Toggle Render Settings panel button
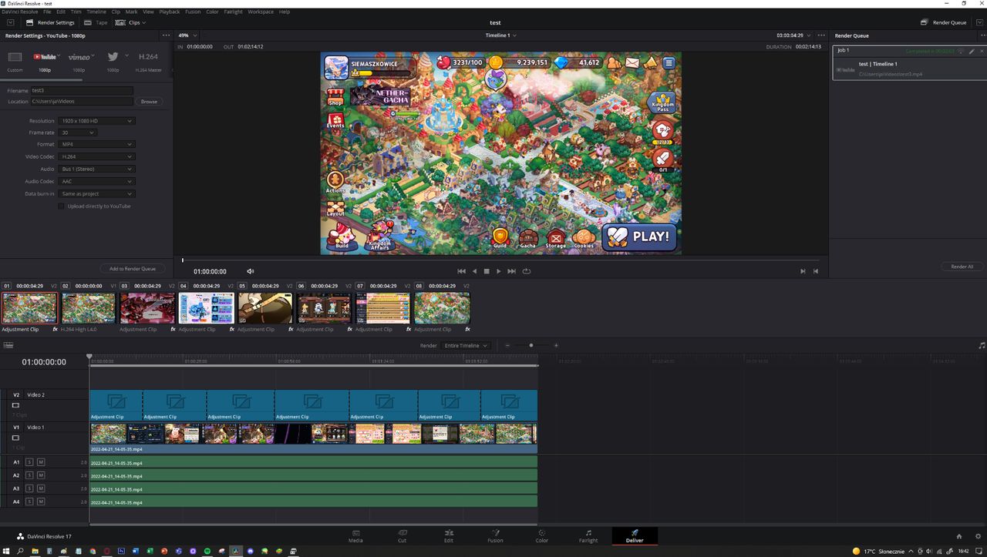The image size is (987, 557). pos(50,22)
